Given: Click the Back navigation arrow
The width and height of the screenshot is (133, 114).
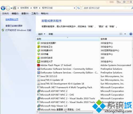Looking at the screenshot, I should pos(3,8).
